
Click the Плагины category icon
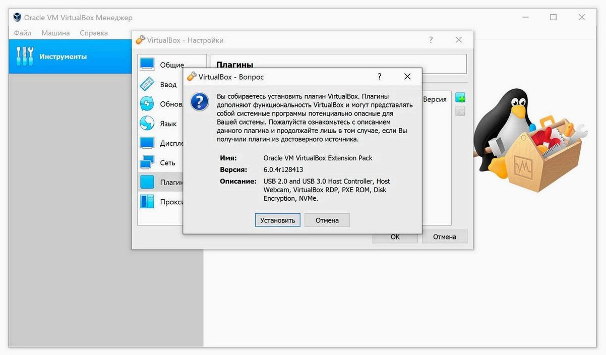point(147,182)
